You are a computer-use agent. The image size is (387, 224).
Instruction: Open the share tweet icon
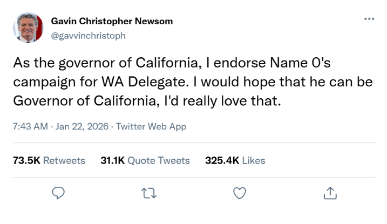328,193
